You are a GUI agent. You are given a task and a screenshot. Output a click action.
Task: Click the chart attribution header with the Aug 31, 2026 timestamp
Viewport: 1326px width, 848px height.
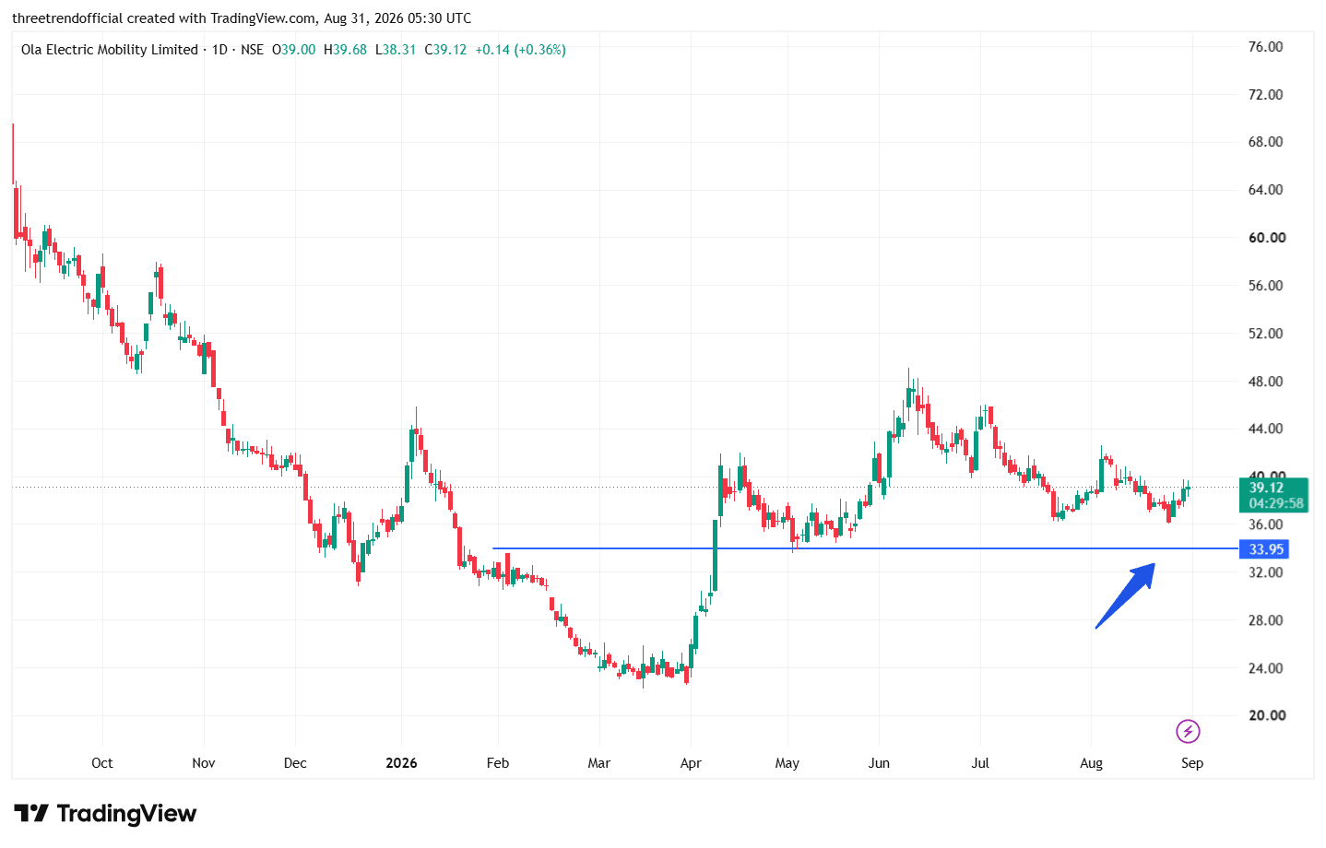(242, 18)
